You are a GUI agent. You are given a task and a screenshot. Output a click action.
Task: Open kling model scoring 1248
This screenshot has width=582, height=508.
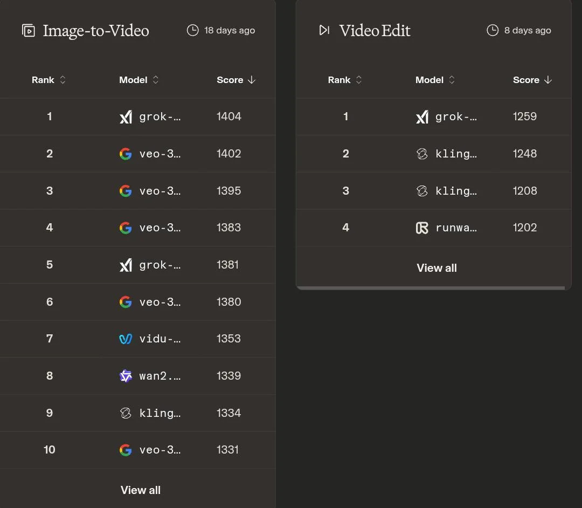tap(456, 154)
